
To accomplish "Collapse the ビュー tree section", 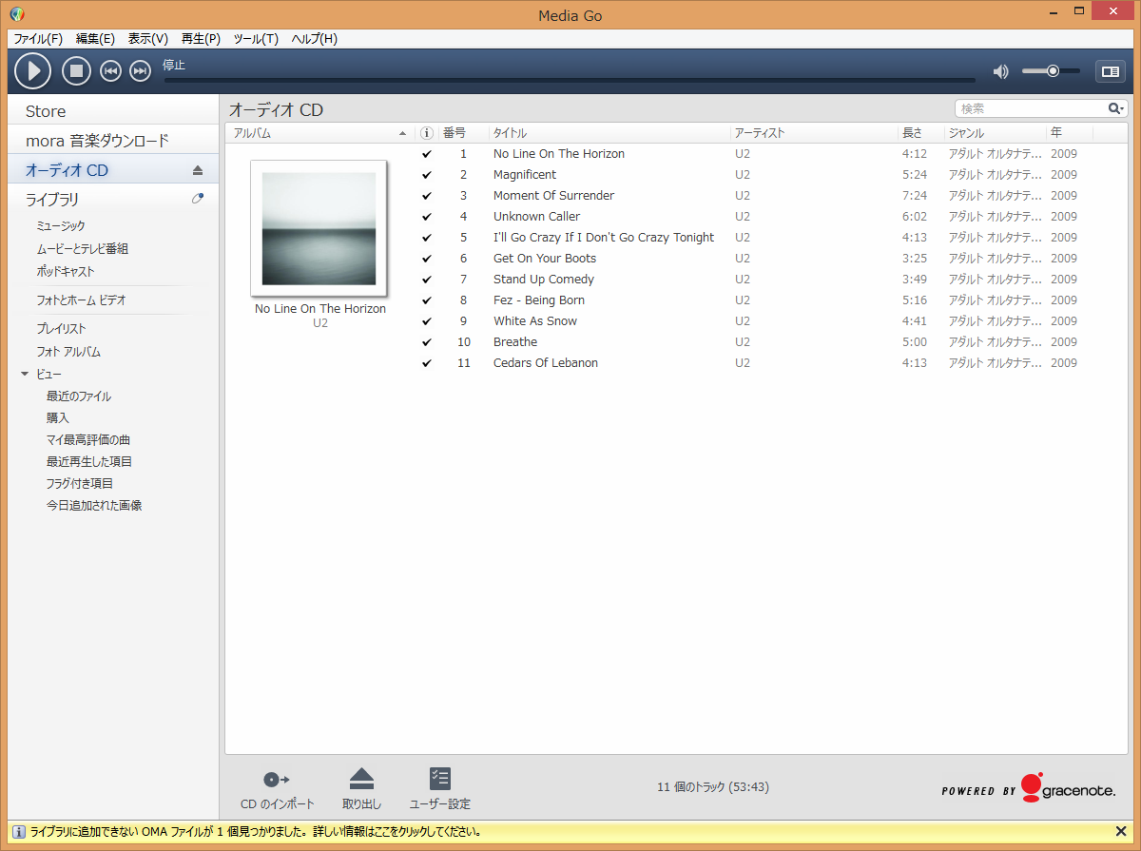I will (x=26, y=375).
